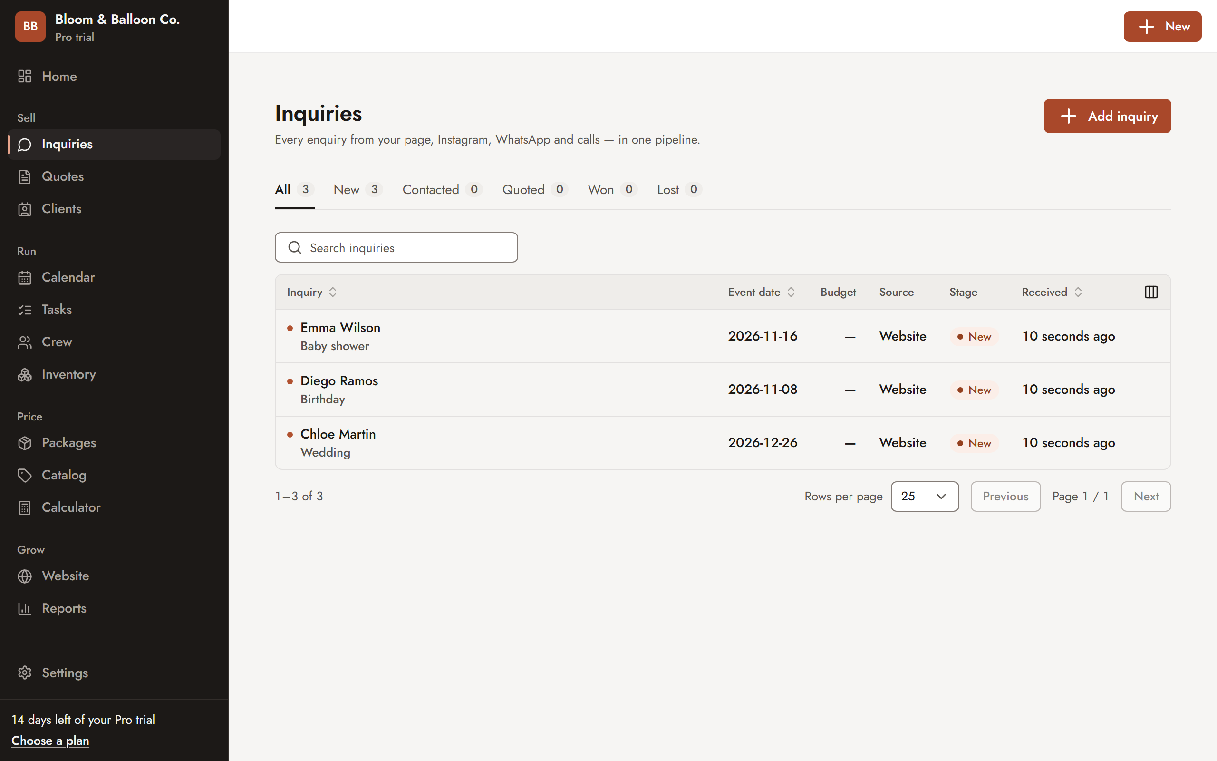The height and width of the screenshot is (761, 1217).
Task: Click the Settings gear icon
Action: [25, 673]
